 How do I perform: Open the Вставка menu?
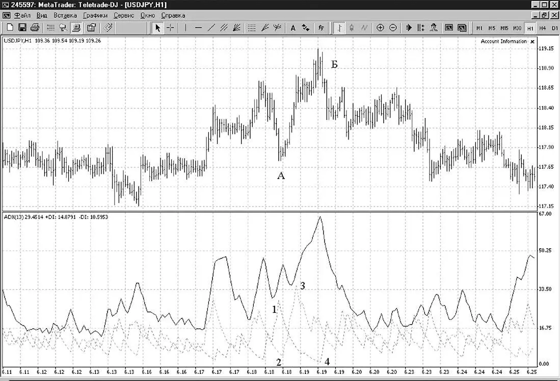tap(65, 15)
